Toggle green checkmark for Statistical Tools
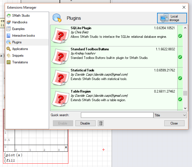The height and width of the screenshot is (167, 192). tap(180, 78)
